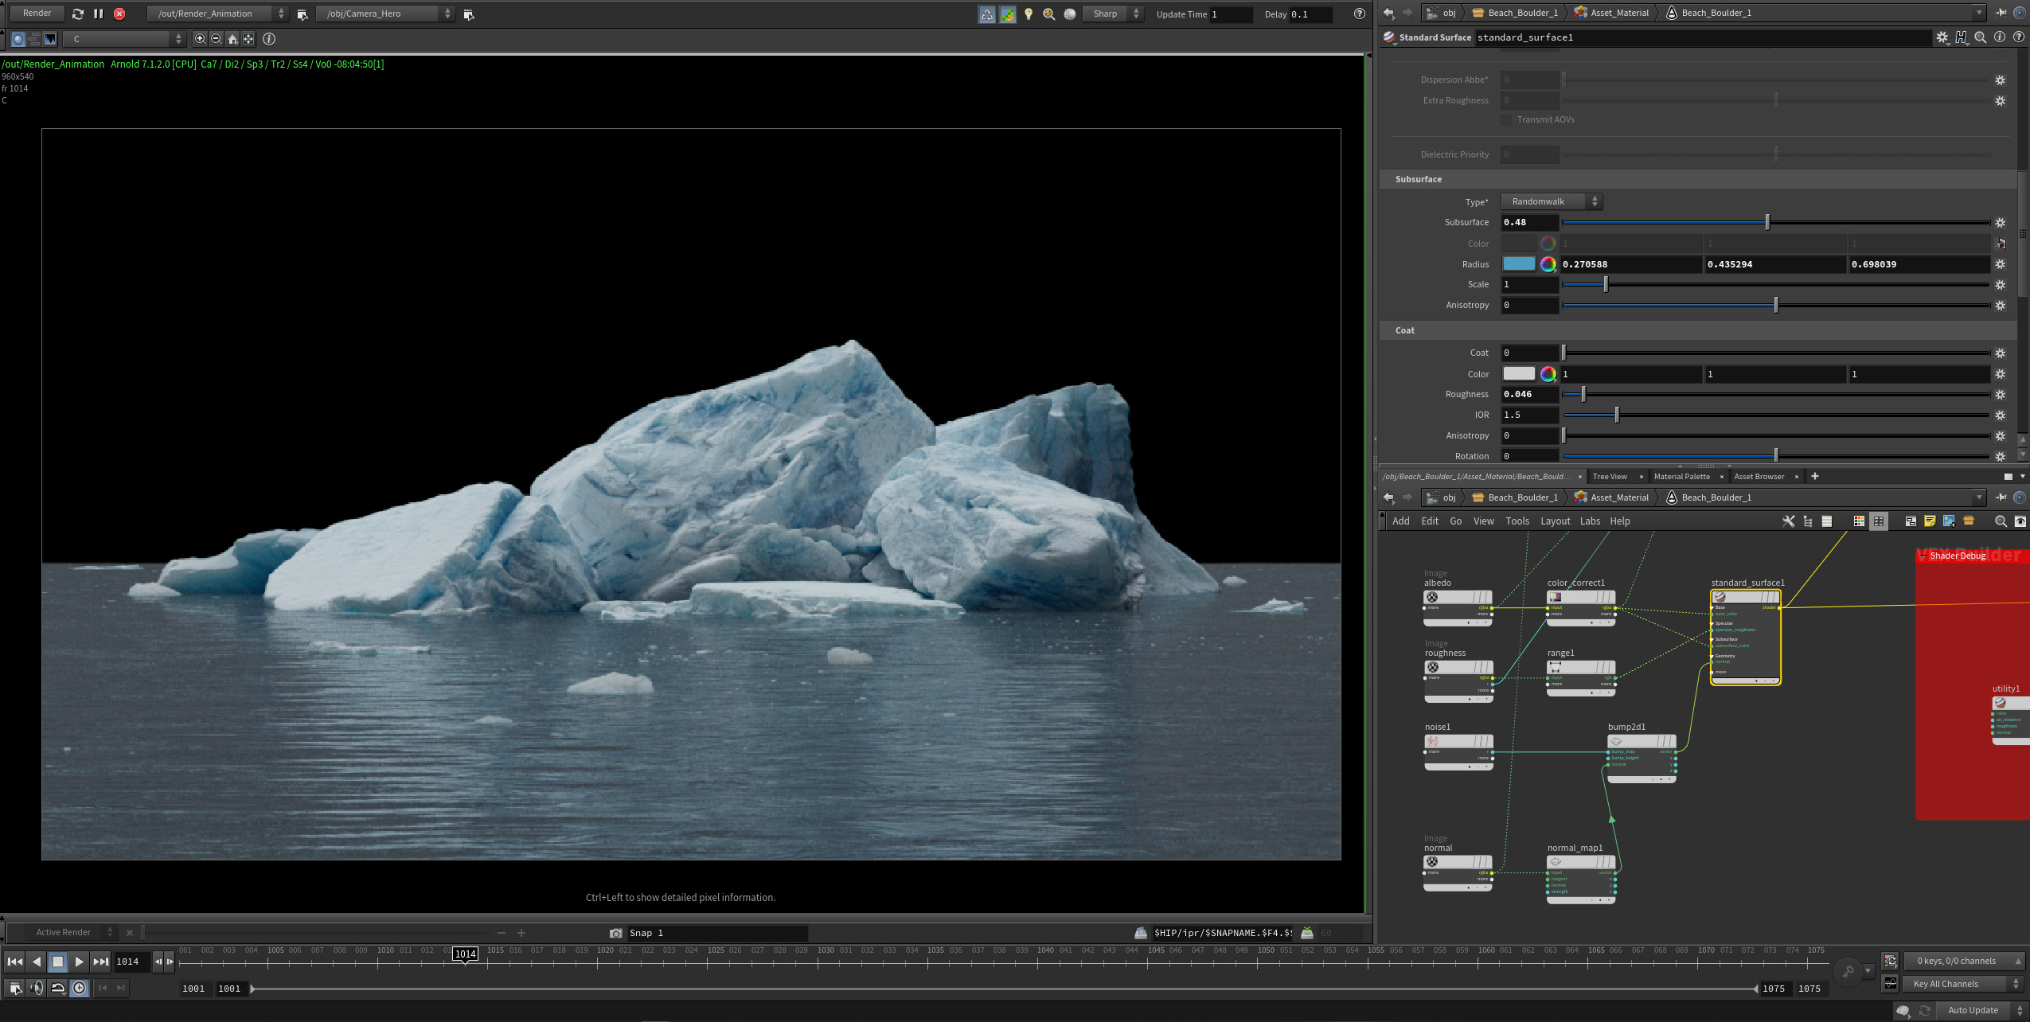Click the stop playback button

point(57,962)
